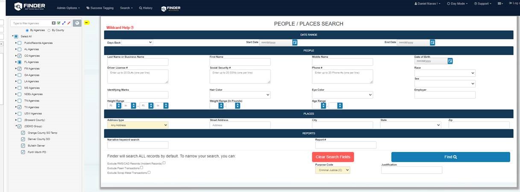Select the By County radio button
520x192 pixels.
49,30
